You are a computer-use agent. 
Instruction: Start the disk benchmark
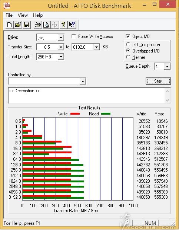[x=158, y=81]
